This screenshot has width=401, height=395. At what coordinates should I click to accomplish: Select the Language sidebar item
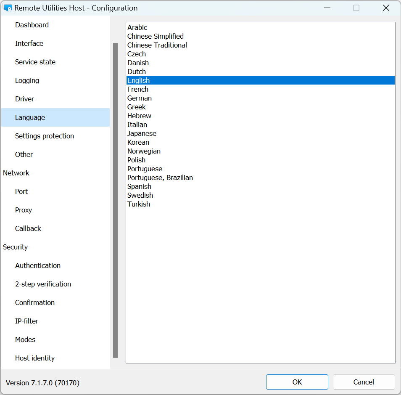click(55, 117)
